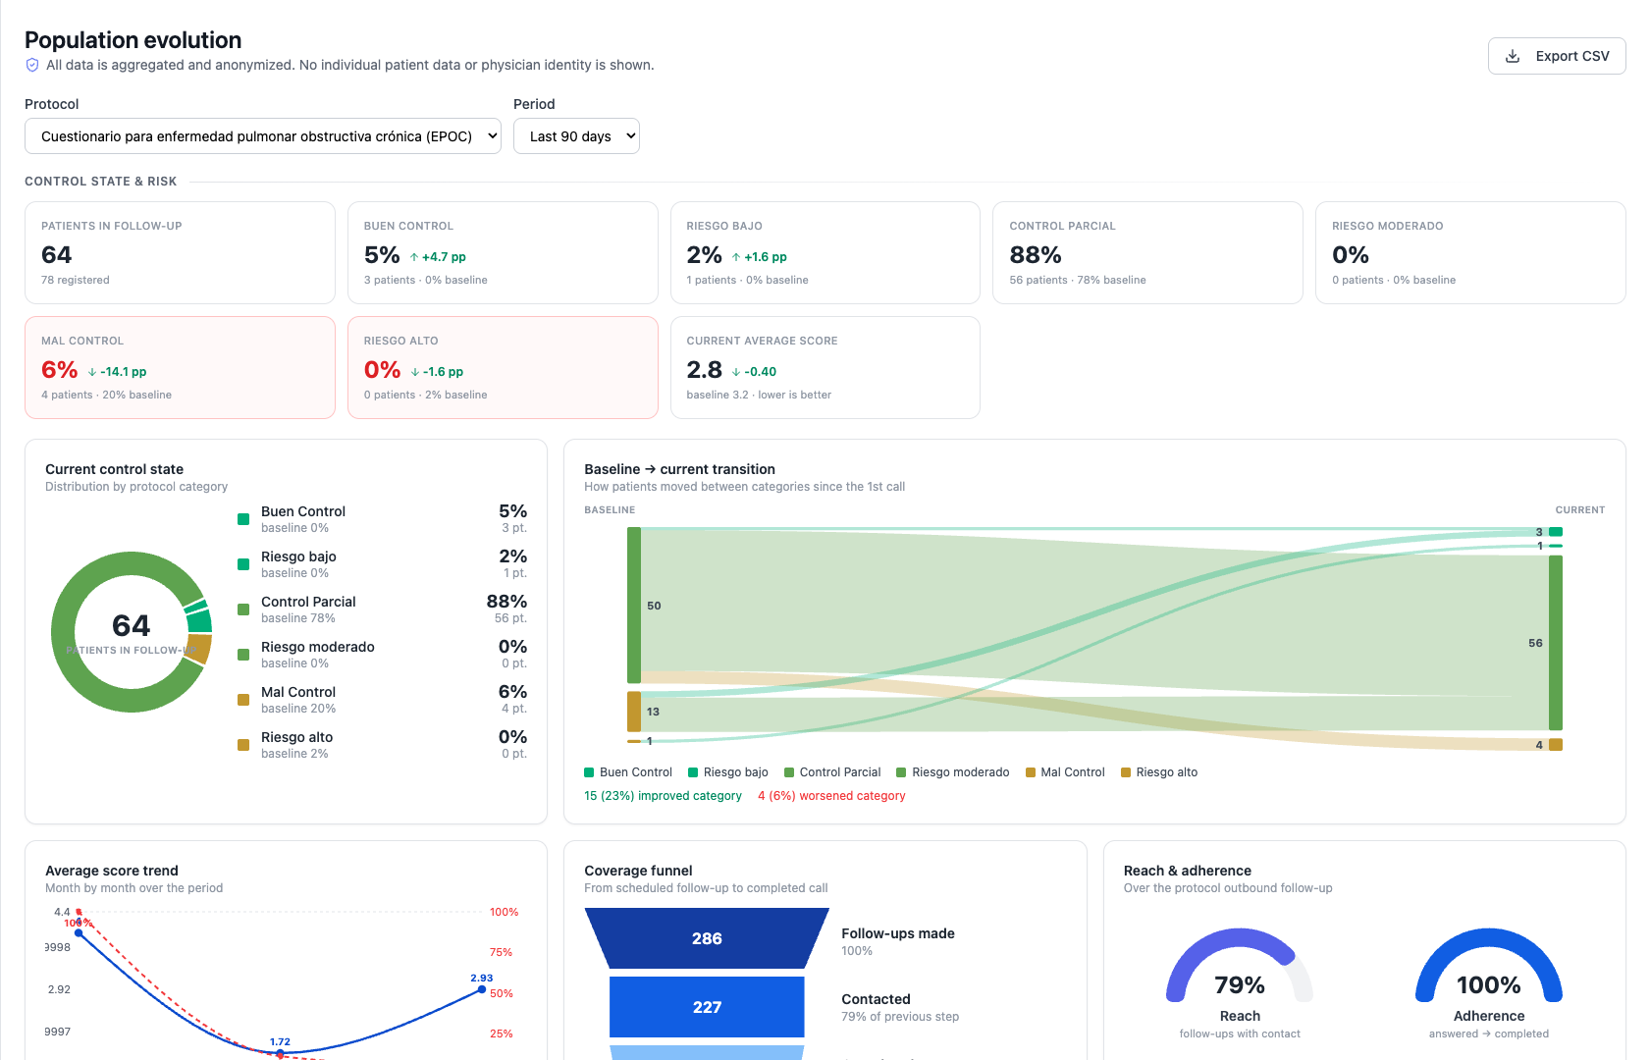Viewport: 1650px width, 1060px height.
Task: Click the up arrow in the Riesgo Bajo card
Action: (736, 257)
